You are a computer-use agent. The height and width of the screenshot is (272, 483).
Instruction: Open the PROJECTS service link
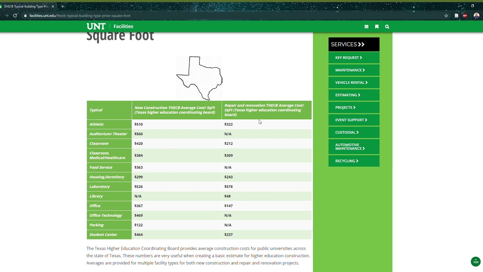(354, 107)
